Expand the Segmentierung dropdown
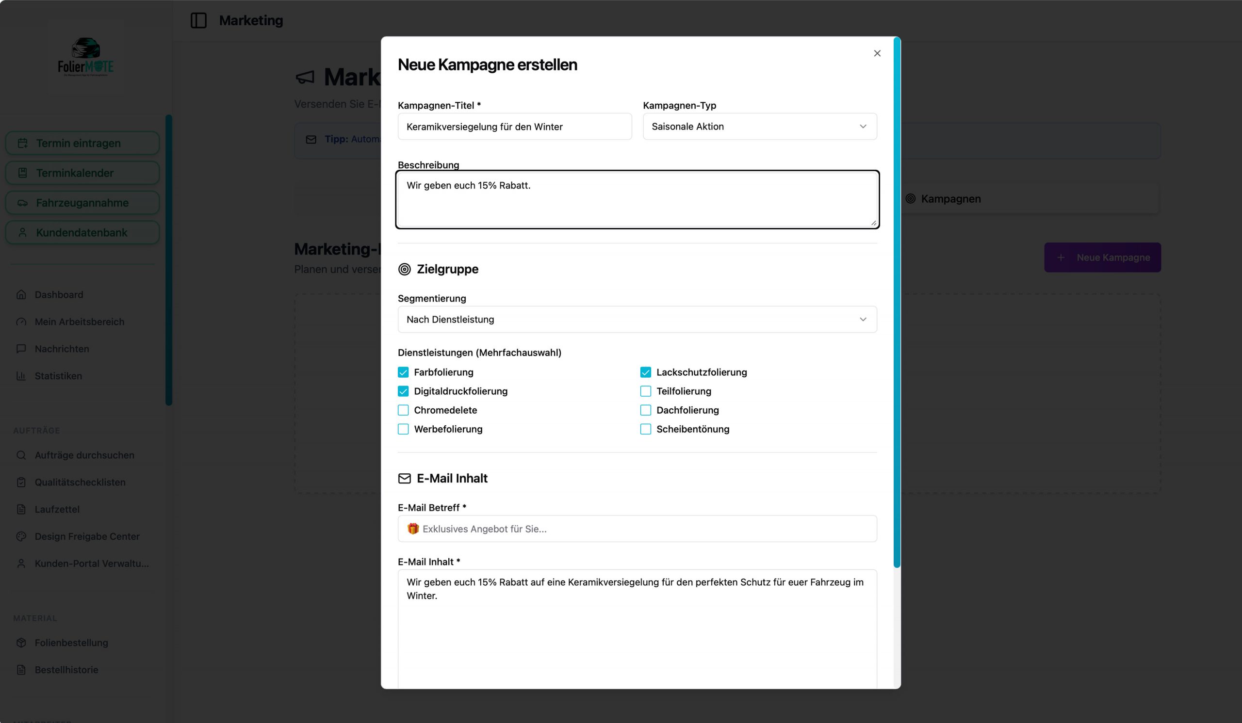The width and height of the screenshot is (1242, 723). (637, 320)
